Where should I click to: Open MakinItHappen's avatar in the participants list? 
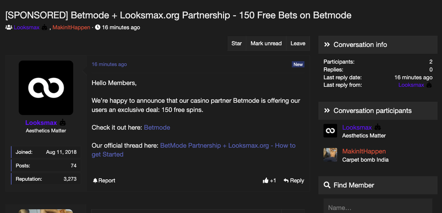tap(330, 155)
